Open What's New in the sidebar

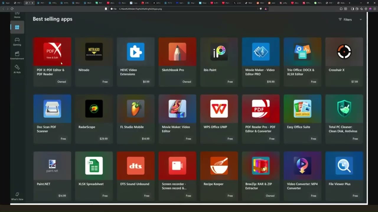(17, 196)
